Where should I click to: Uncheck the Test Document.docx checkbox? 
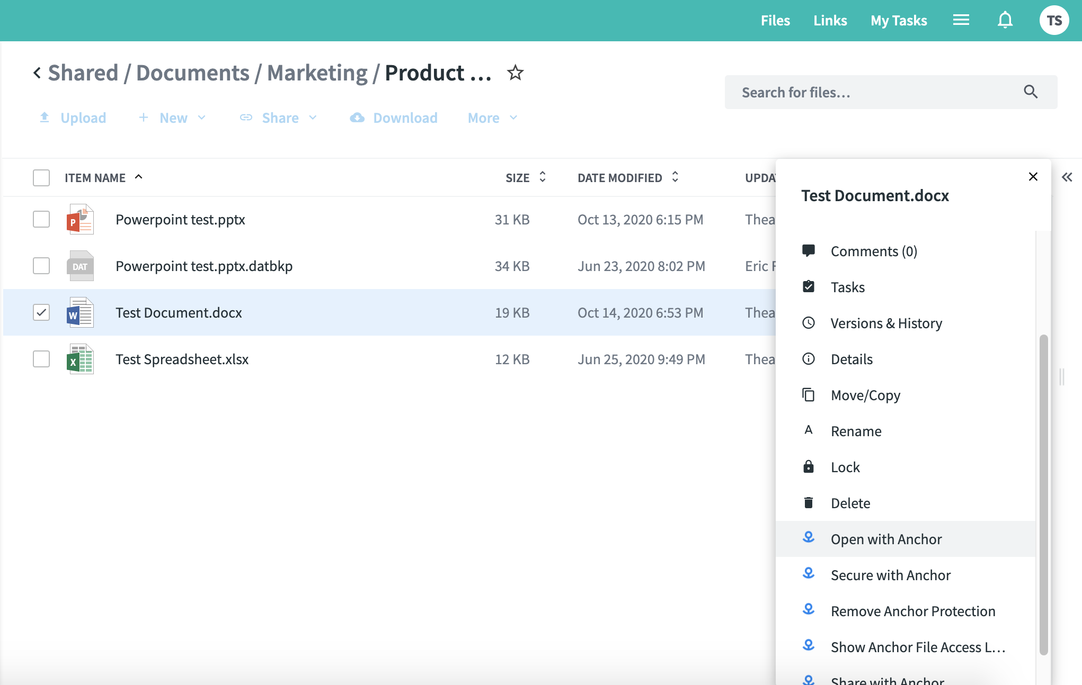[x=41, y=312]
